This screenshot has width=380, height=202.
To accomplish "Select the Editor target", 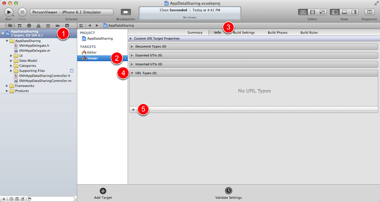I will [89, 52].
